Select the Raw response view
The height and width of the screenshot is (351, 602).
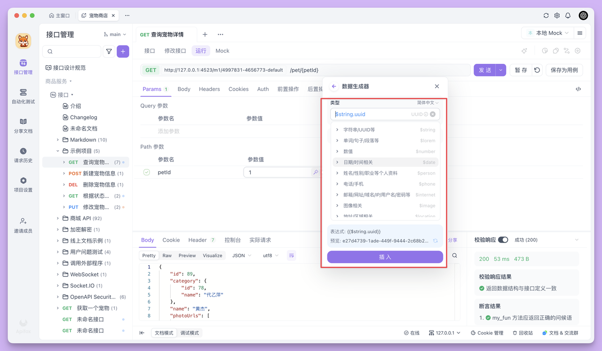click(x=167, y=256)
